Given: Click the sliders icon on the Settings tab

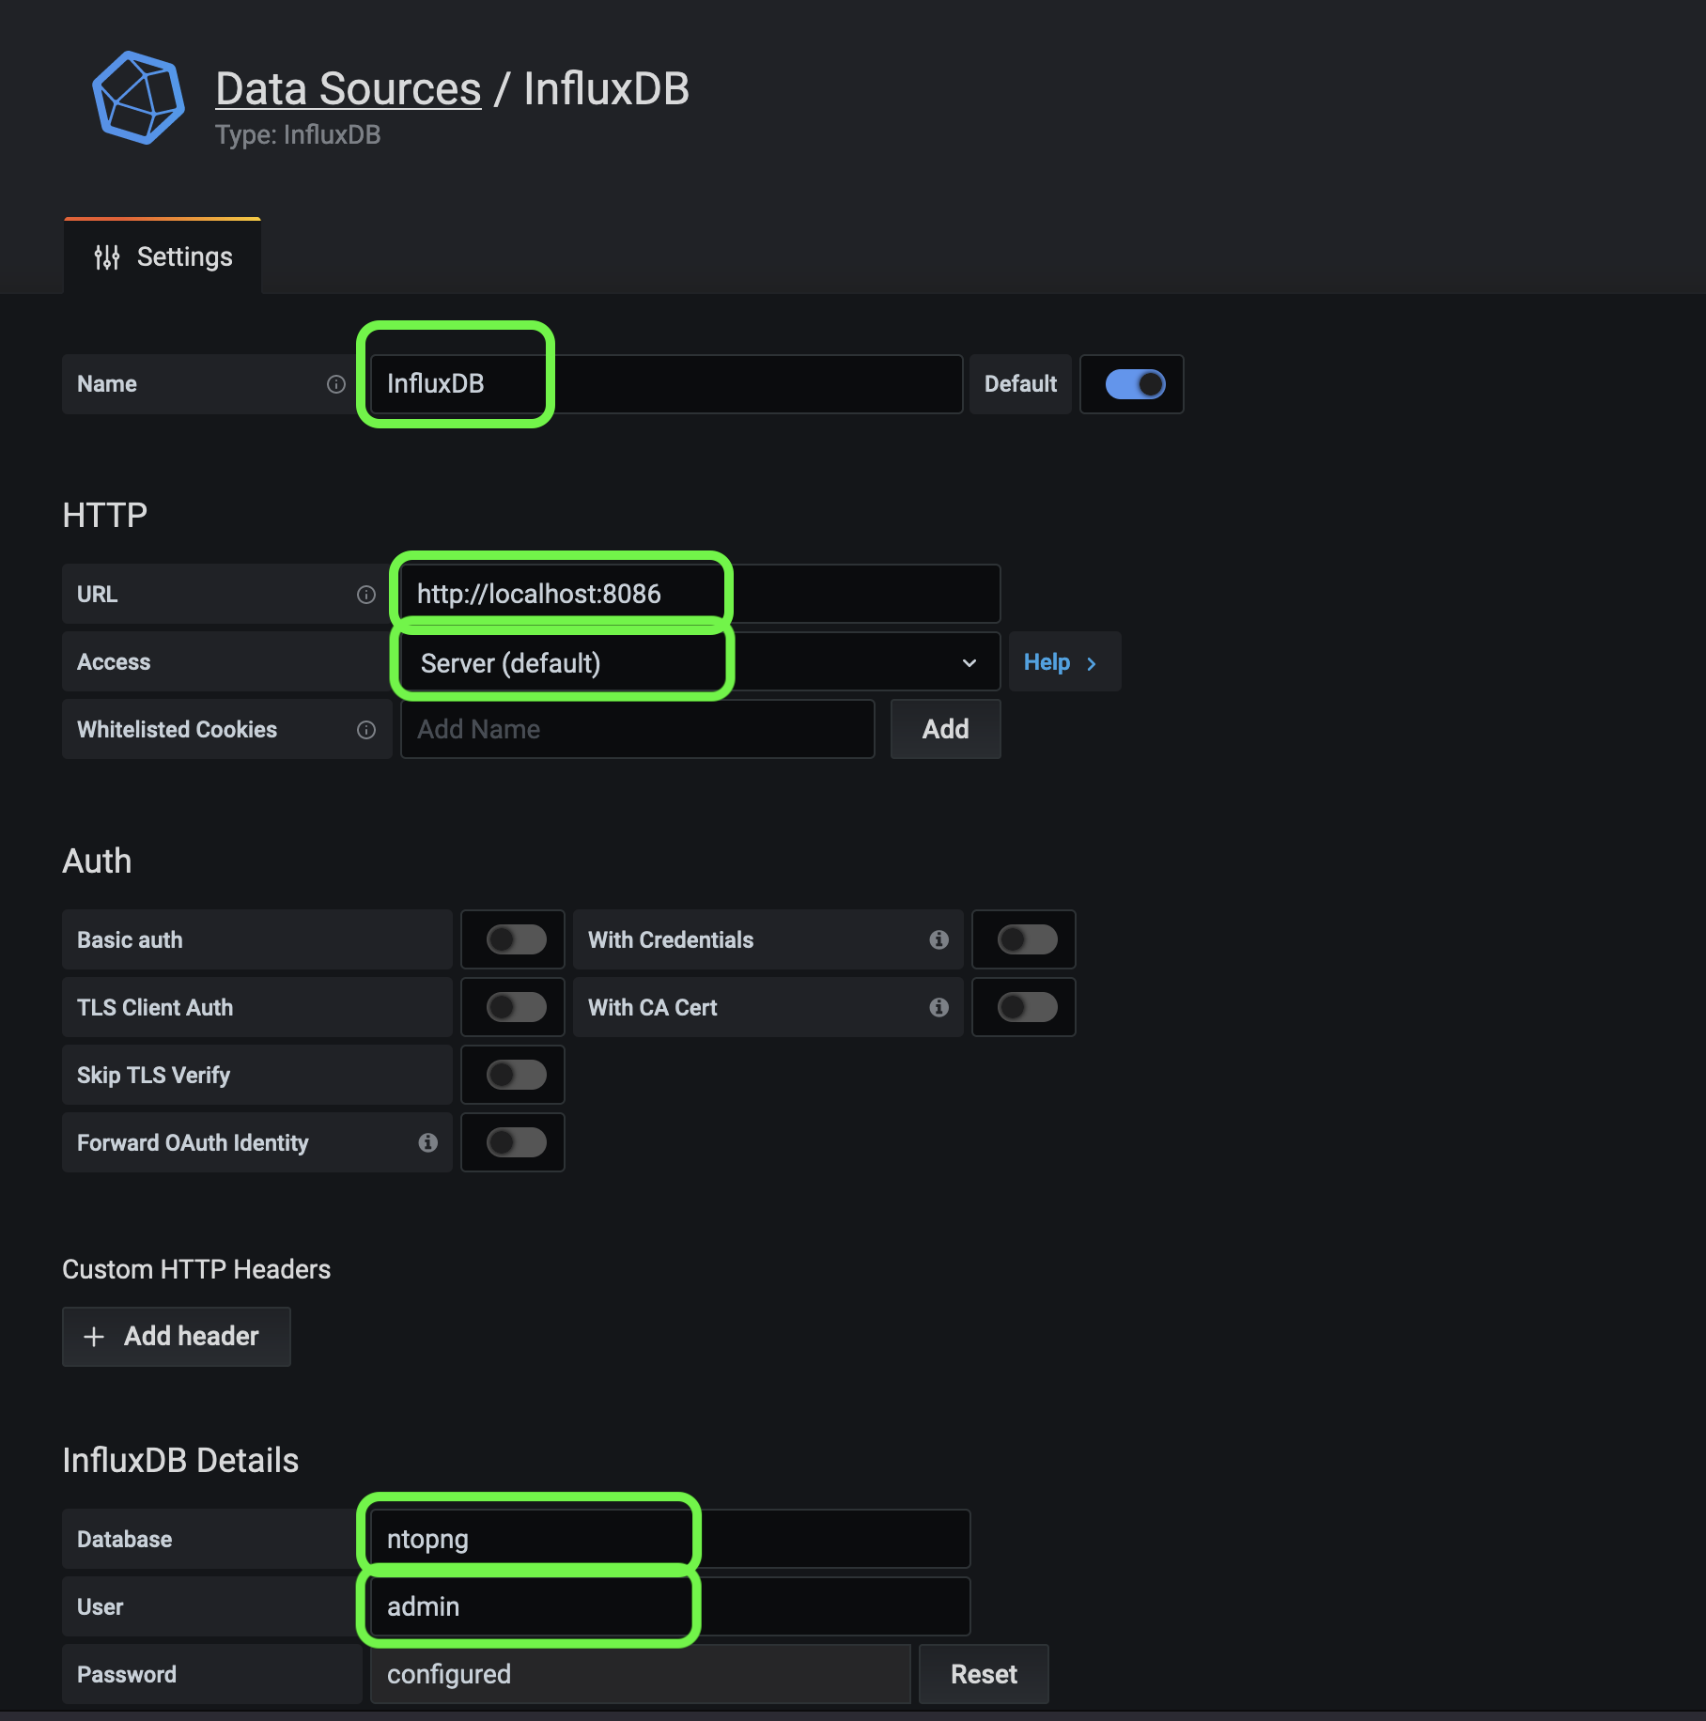Looking at the screenshot, I should 107,257.
